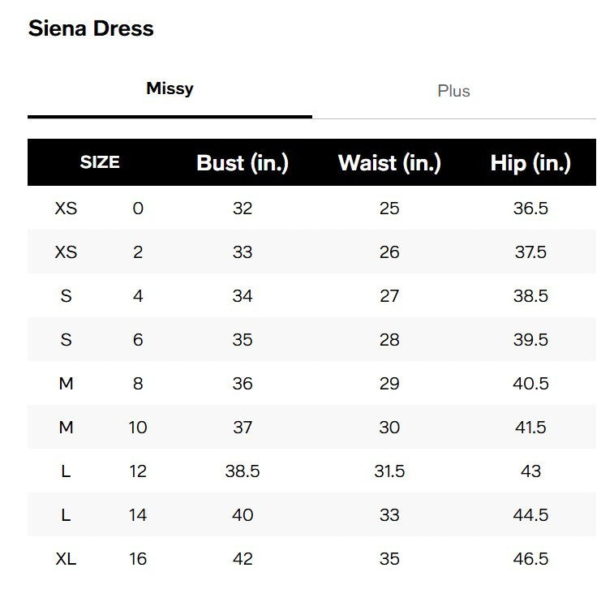
Task: Click the Hip (in.) column header
Action: click(x=530, y=163)
